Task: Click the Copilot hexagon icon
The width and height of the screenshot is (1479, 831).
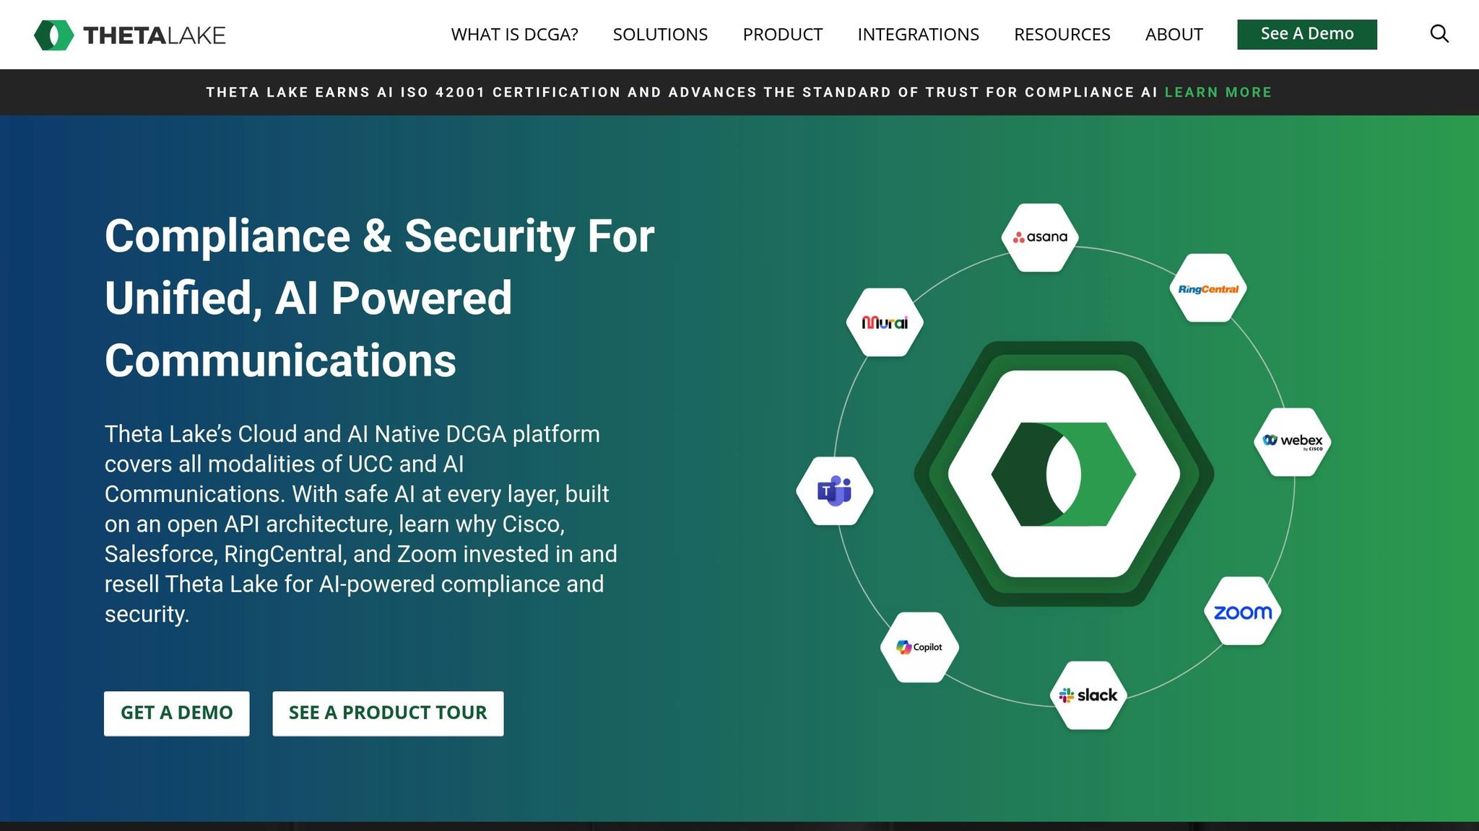Action: 919,647
